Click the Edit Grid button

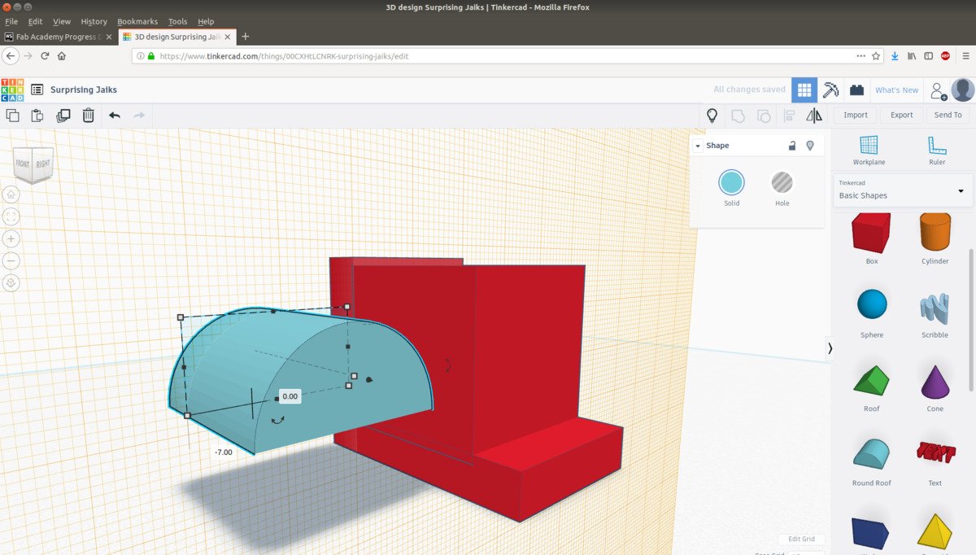(801, 539)
